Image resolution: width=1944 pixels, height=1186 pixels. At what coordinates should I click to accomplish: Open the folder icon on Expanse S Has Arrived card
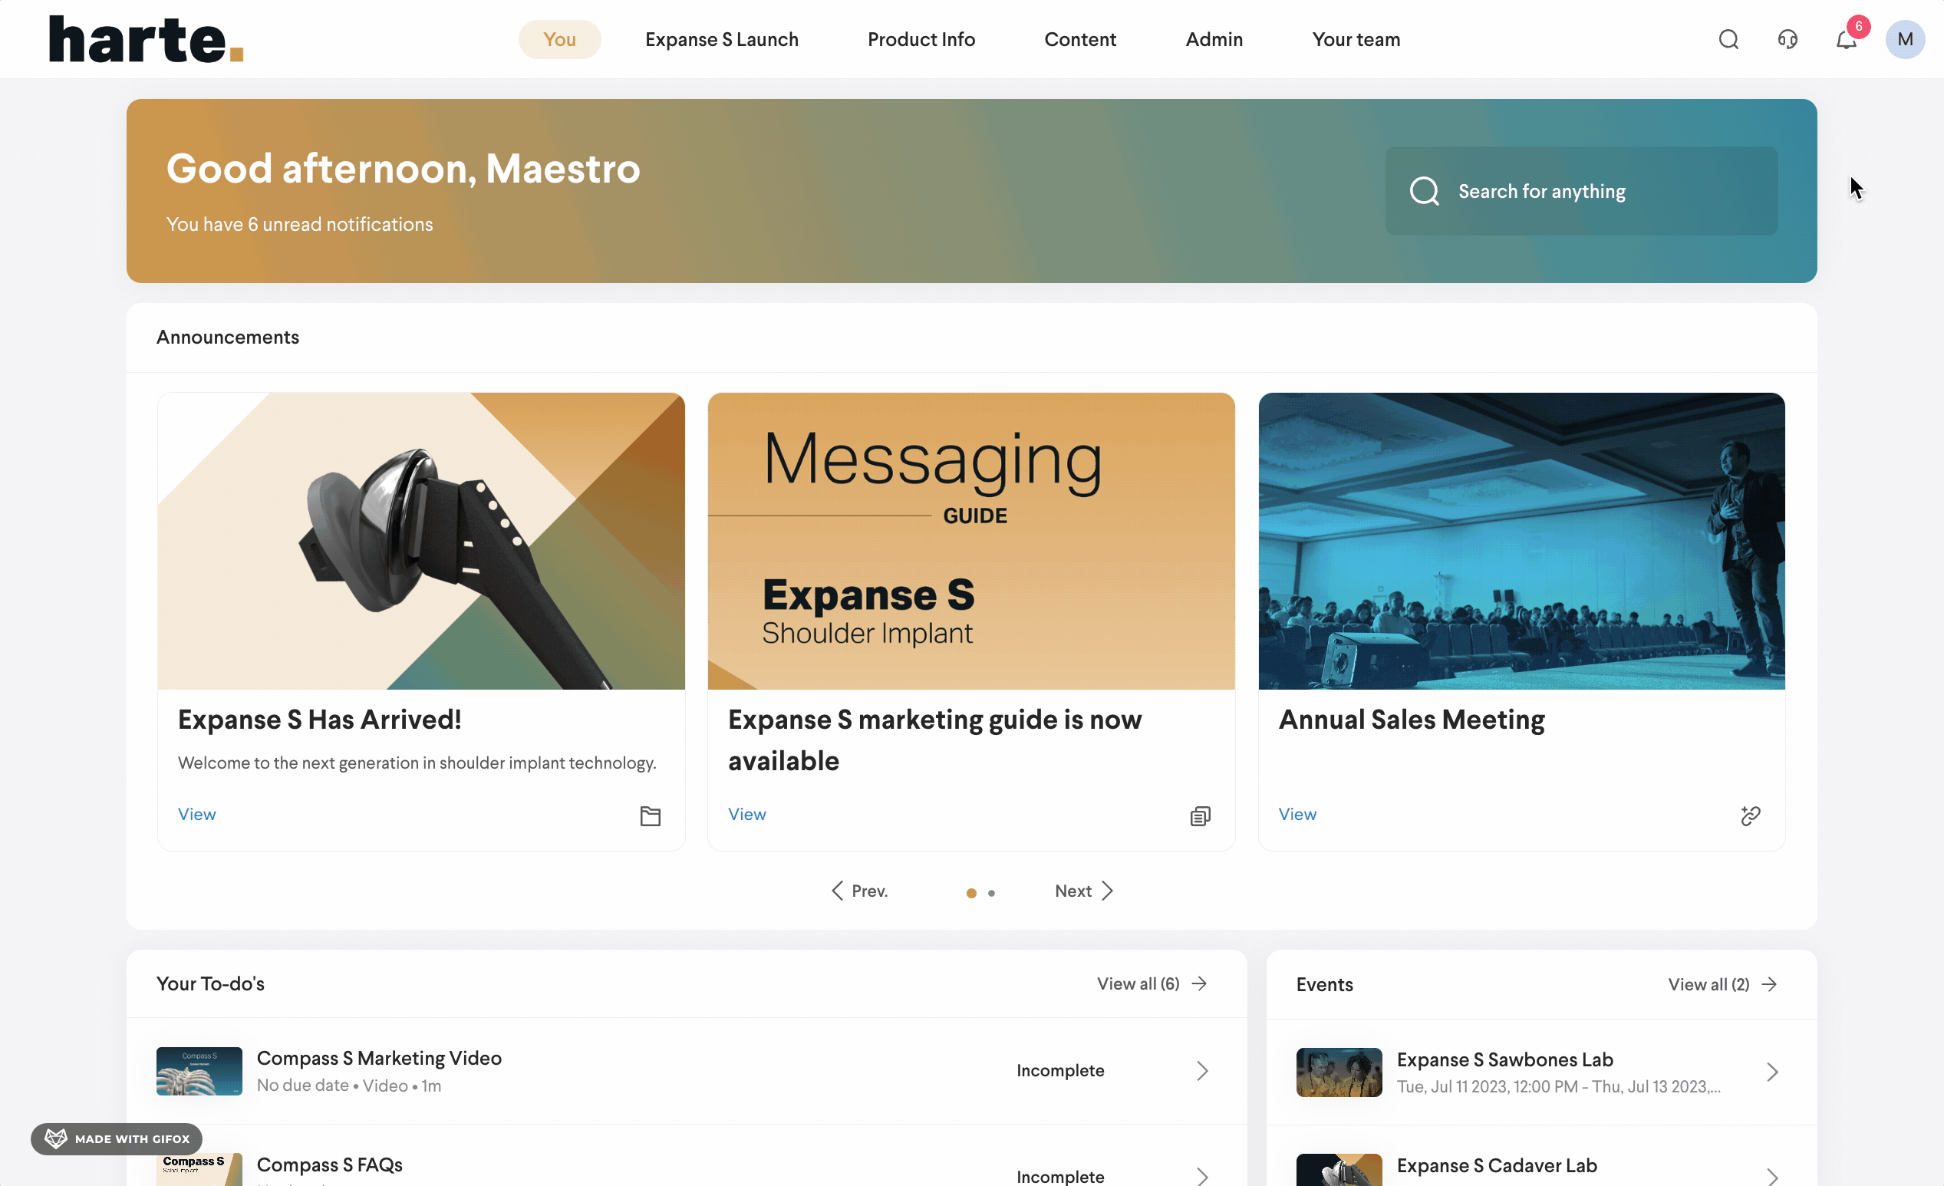coord(650,815)
